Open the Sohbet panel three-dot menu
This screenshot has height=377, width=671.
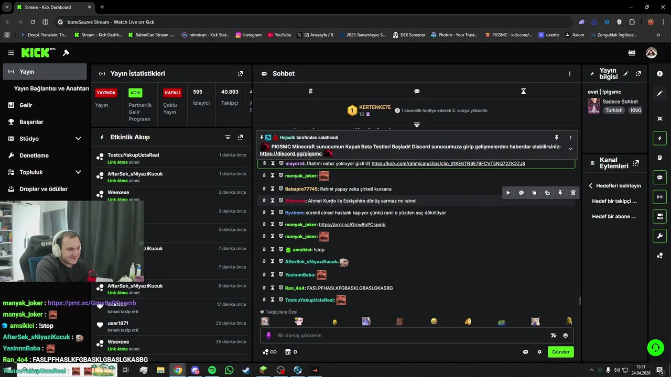(569, 74)
